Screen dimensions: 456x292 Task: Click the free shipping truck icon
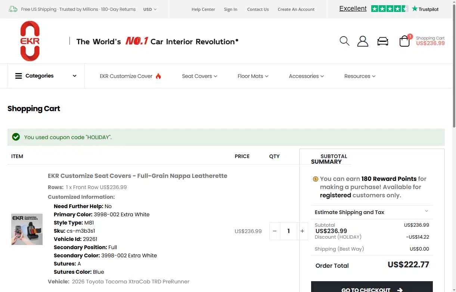[13, 9]
